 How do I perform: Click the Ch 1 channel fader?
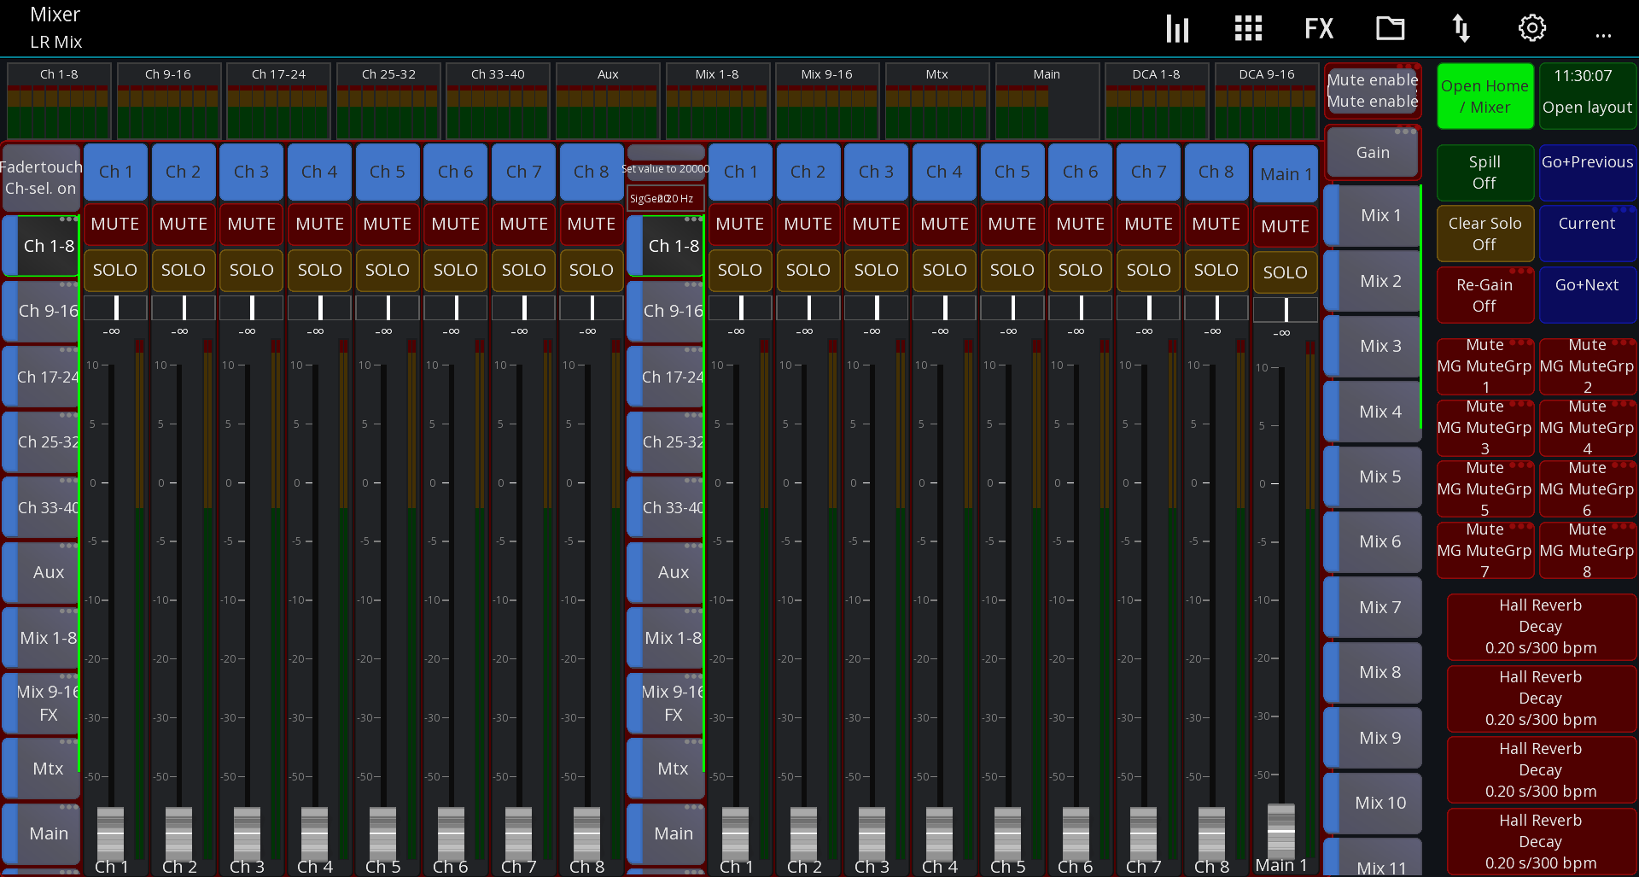tap(114, 833)
